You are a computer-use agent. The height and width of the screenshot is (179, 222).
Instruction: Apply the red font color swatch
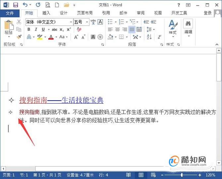click(x=51, y=37)
